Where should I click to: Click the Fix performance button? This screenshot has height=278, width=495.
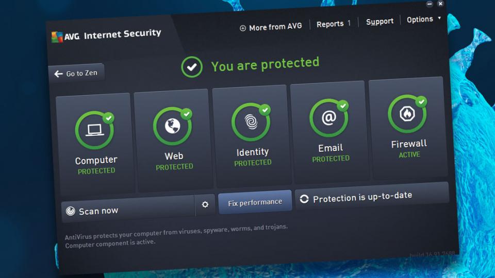255,202
